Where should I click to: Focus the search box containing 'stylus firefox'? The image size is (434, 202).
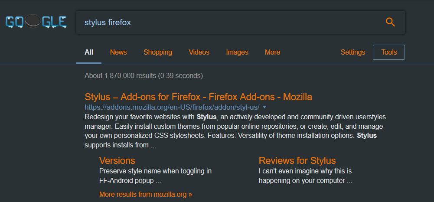point(225,22)
